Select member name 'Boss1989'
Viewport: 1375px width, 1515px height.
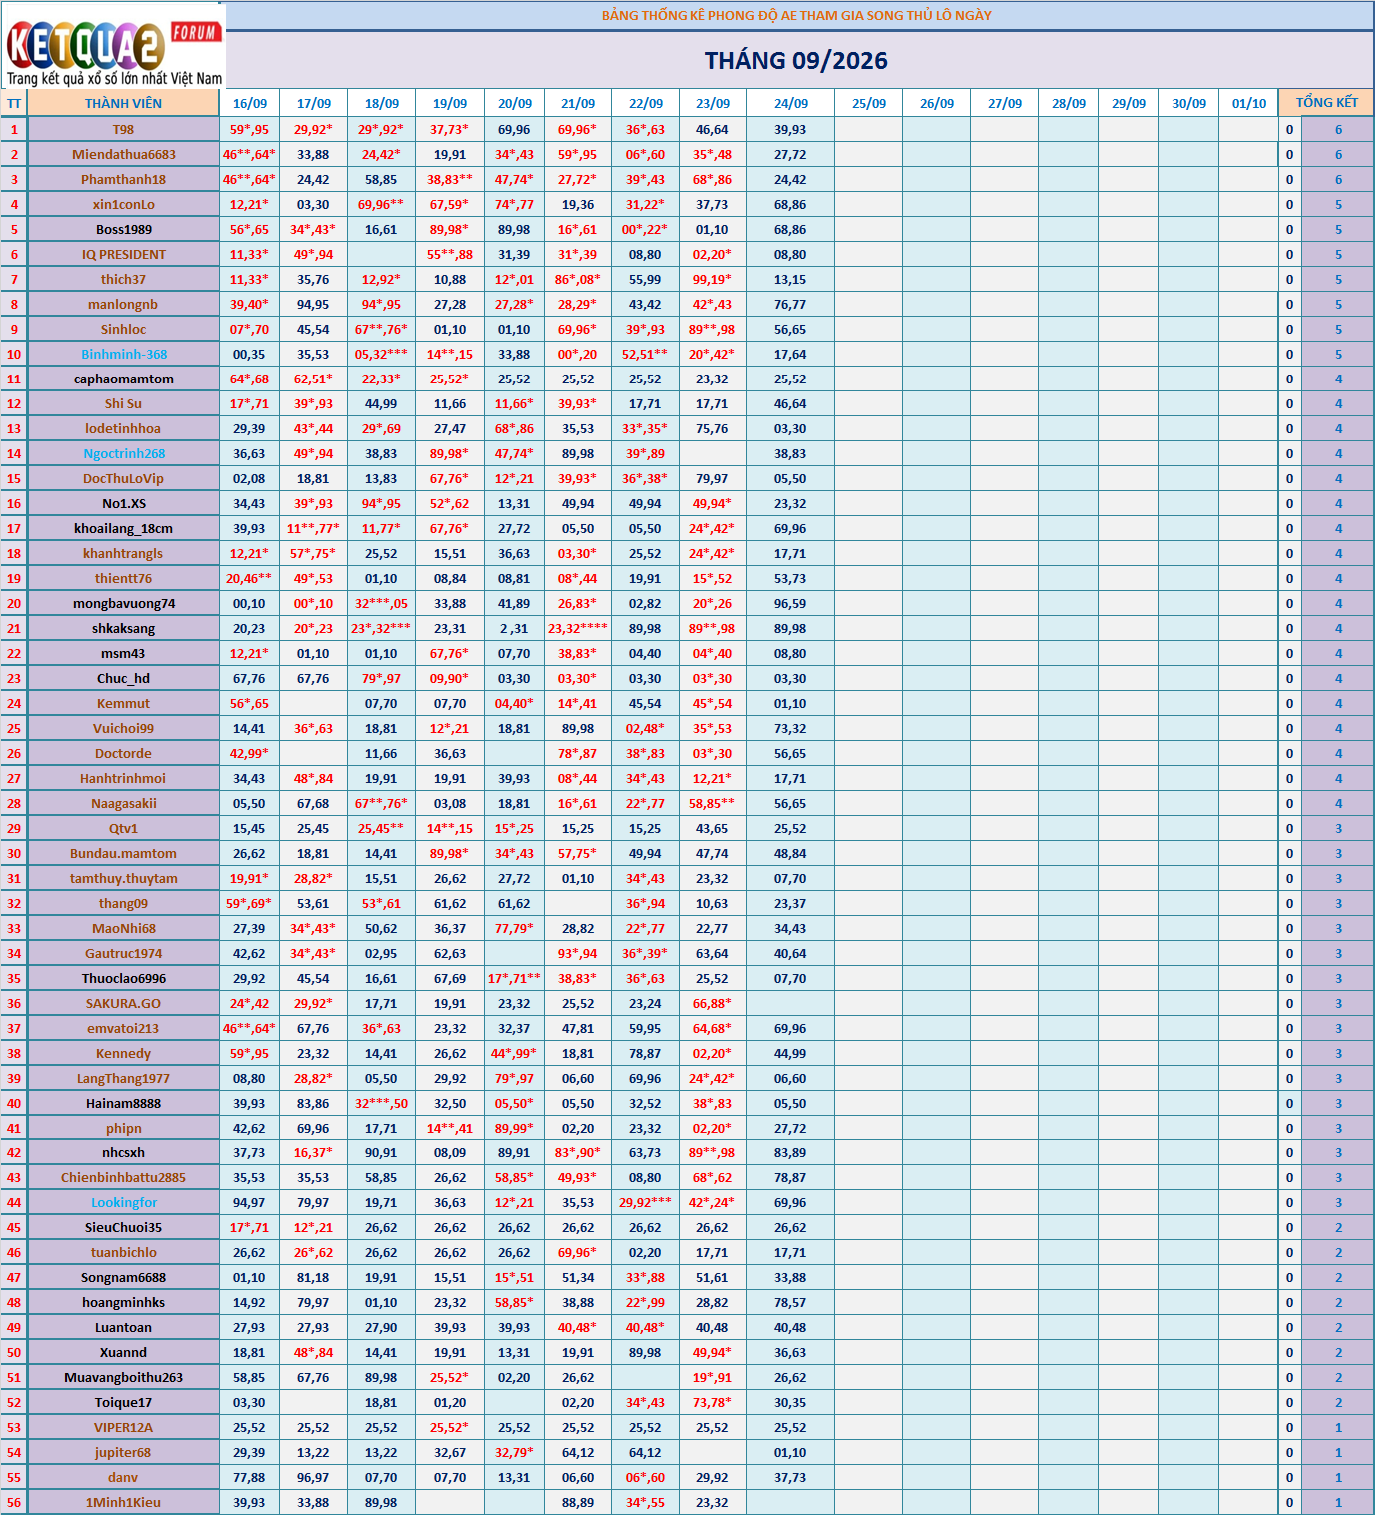point(123,229)
